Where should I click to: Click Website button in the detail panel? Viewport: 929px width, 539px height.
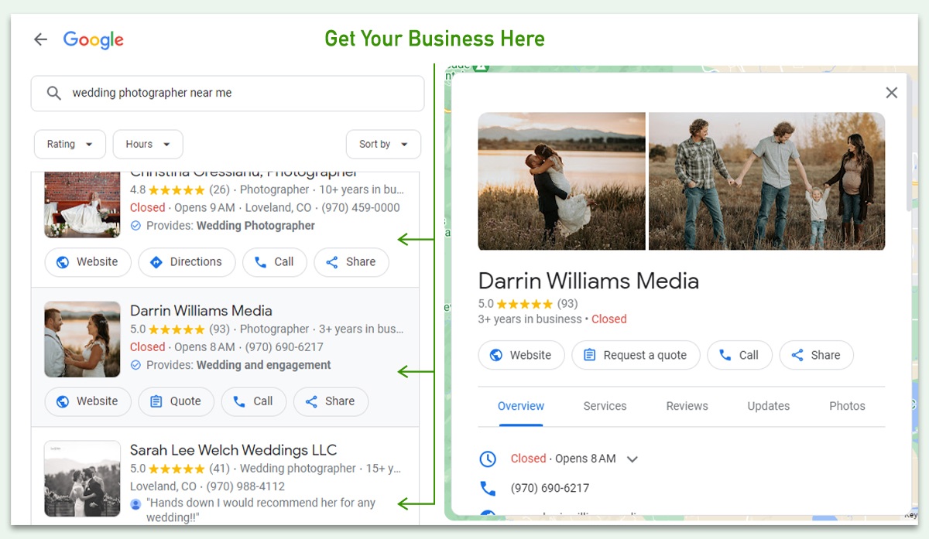[x=521, y=356]
